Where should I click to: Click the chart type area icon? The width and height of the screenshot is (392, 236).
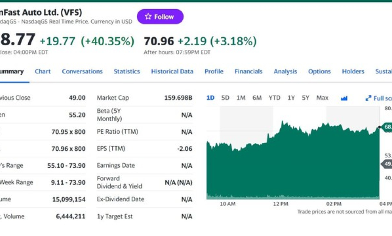[344, 98]
